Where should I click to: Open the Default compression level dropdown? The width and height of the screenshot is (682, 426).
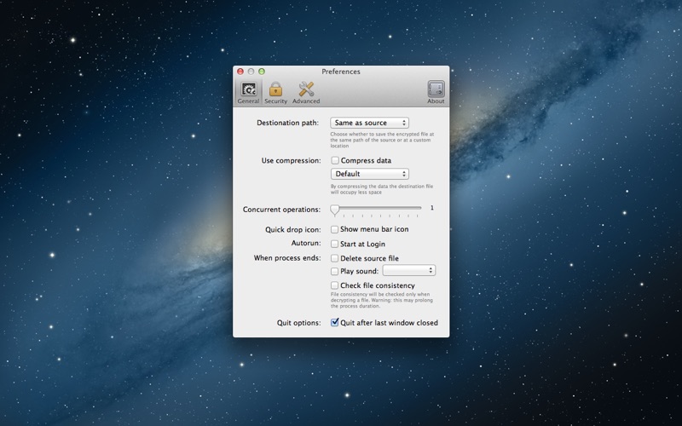370,174
